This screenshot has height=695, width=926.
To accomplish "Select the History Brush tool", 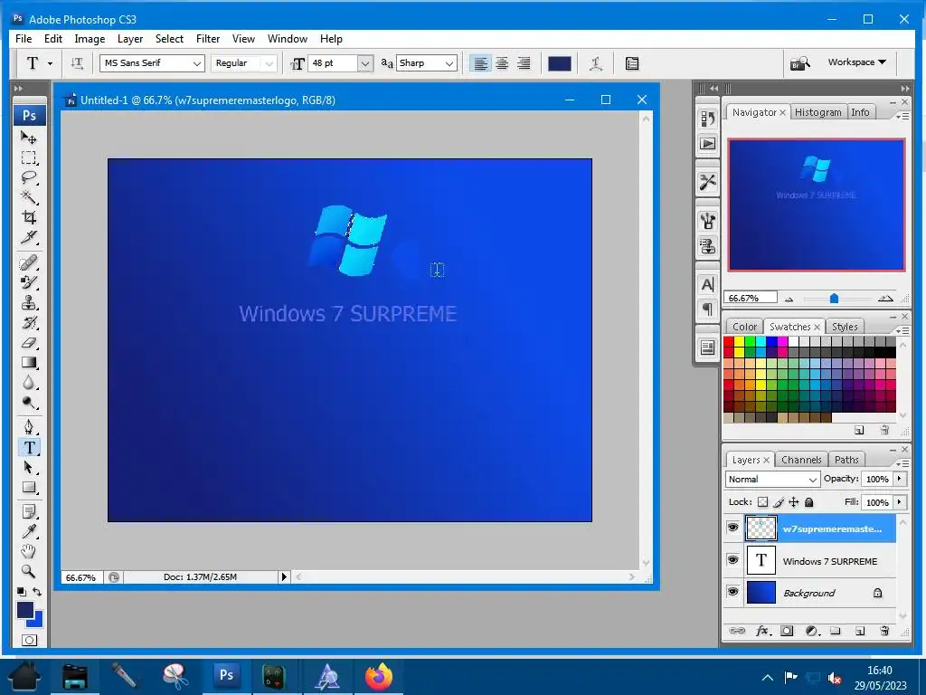I will (29, 323).
